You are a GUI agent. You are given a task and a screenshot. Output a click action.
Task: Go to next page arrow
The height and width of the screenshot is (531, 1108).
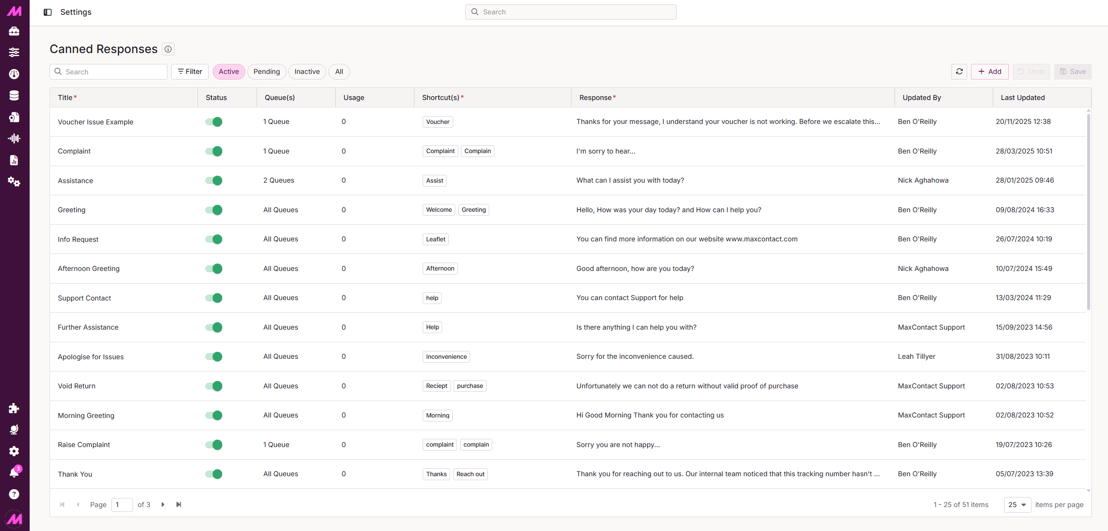pyautogui.click(x=163, y=504)
